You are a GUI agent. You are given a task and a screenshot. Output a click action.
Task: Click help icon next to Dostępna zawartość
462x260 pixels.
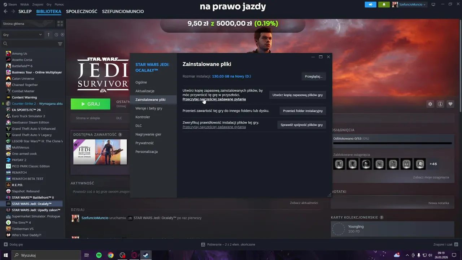click(x=120, y=135)
